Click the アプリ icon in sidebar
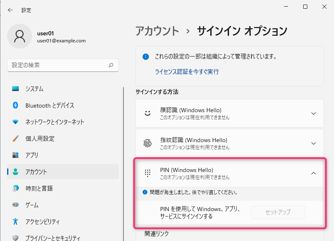Image resolution: width=334 pixels, height=241 pixels. [15, 155]
